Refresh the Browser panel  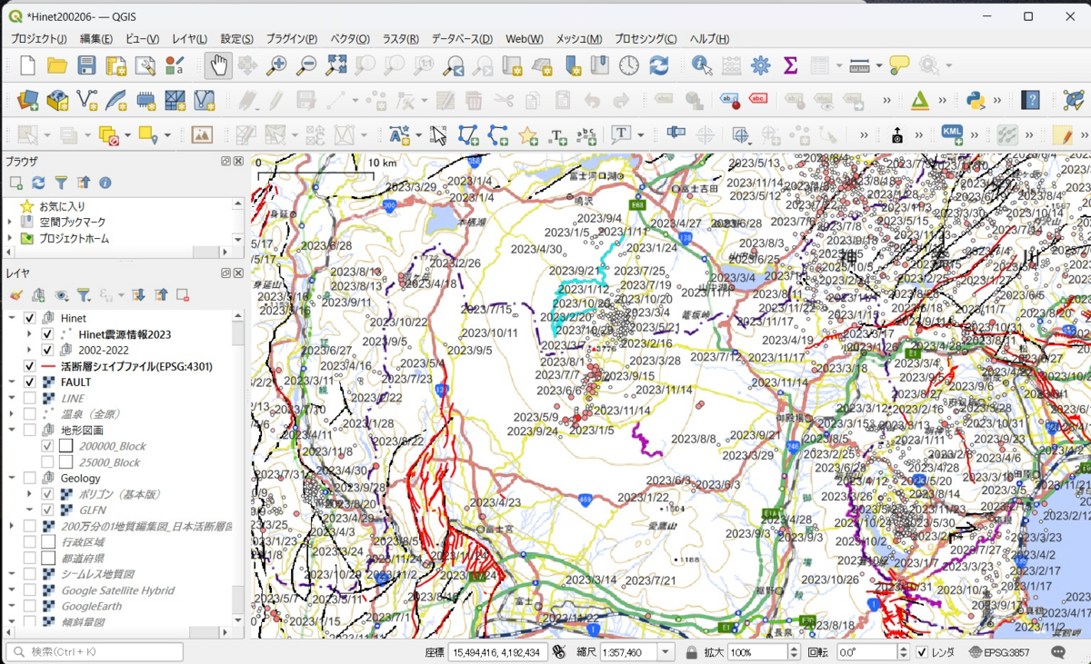click(38, 183)
